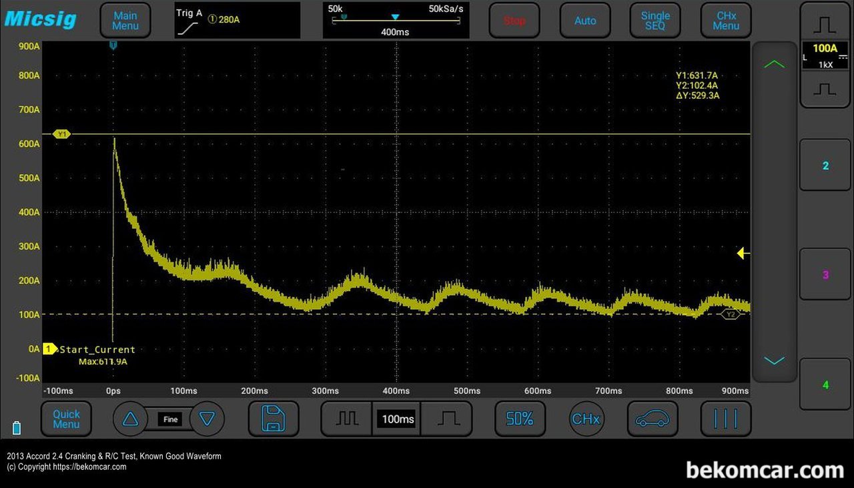Open the Trig A trigger settings
854x488 pixels.
pos(237,20)
